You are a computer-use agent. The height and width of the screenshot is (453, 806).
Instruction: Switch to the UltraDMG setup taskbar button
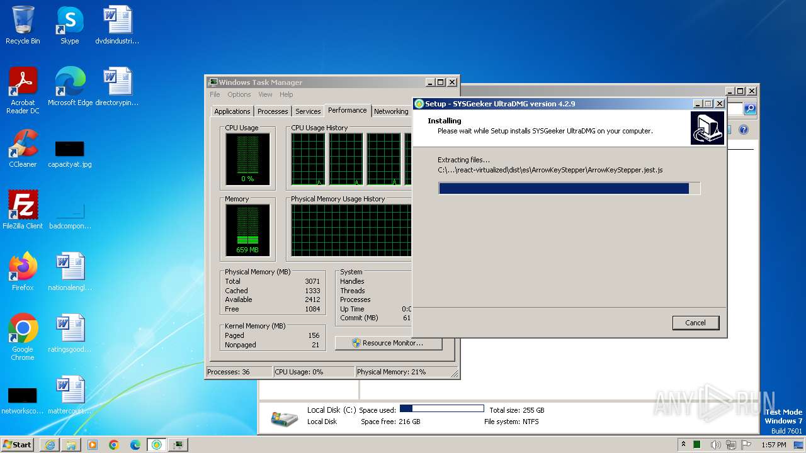click(x=157, y=445)
